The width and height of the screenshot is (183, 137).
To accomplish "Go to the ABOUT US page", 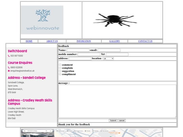I will pyautogui.click(x=52, y=41).
